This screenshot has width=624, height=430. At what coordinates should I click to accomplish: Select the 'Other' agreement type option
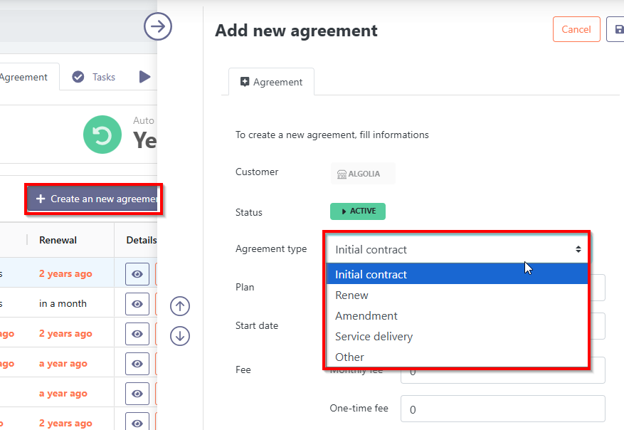point(349,357)
